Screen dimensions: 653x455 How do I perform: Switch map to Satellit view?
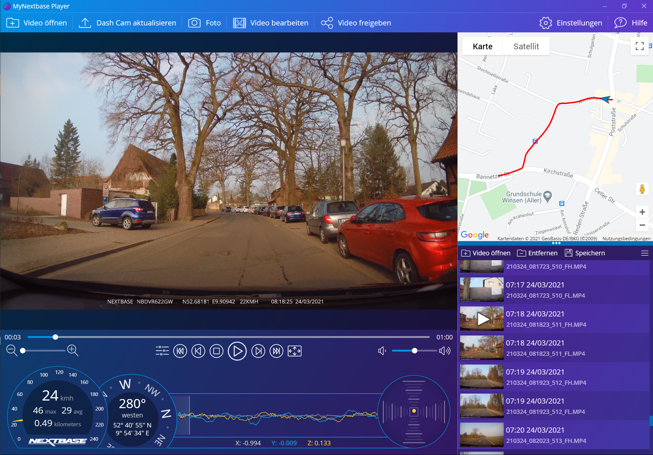[526, 46]
